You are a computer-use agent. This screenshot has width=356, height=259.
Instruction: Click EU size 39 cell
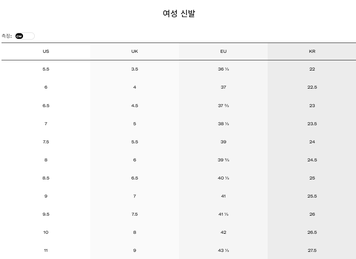coord(223,142)
